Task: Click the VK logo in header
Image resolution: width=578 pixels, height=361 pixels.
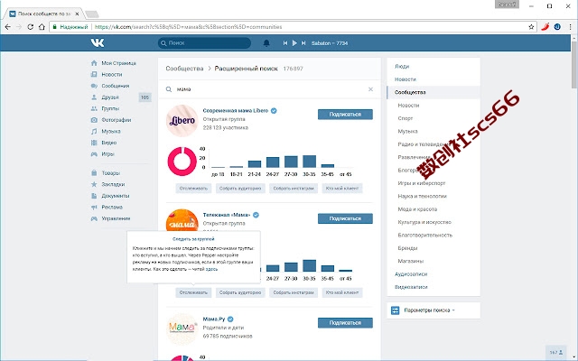Action: pos(98,42)
